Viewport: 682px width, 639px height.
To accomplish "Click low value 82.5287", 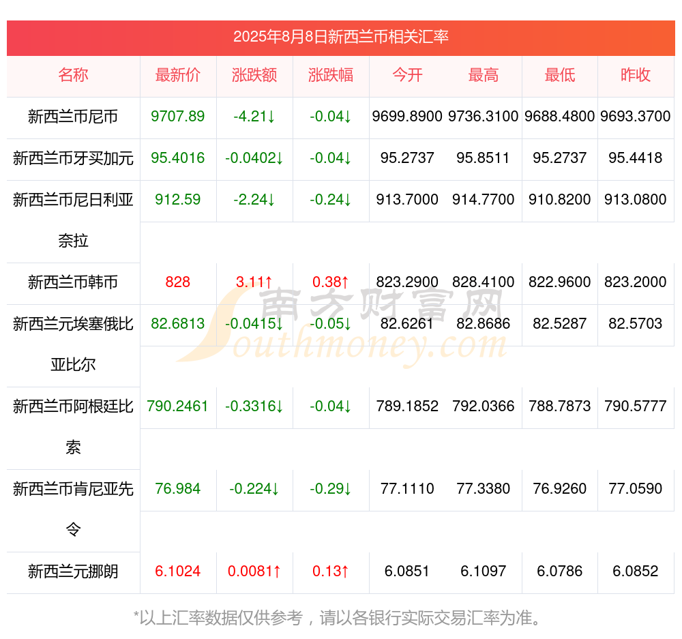I will 560,323.
